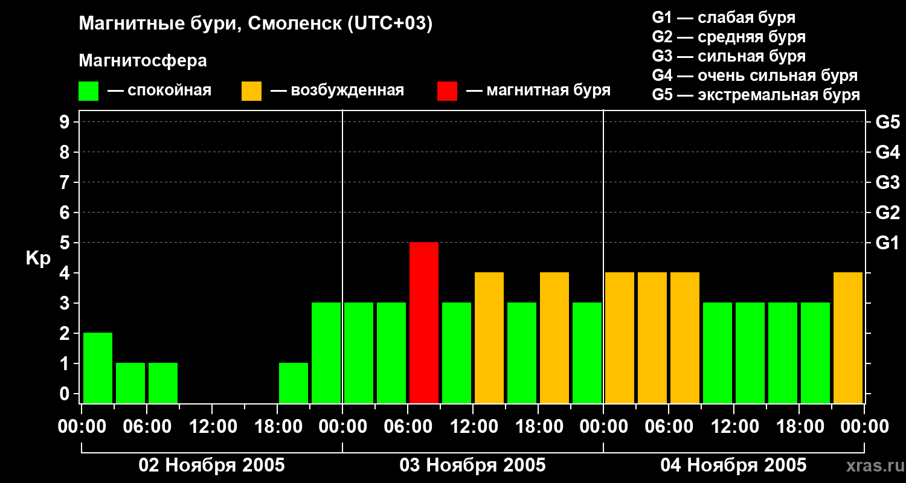Viewport: 906px width, 483px height.
Task: Click the G1 label on right axis
Action: (887, 243)
